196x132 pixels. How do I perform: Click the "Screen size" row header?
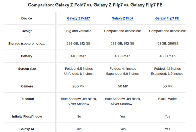pos(27,69)
